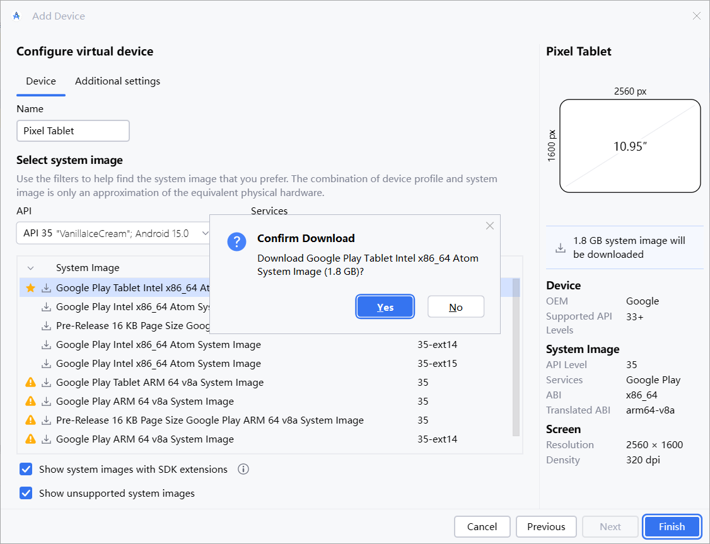
Task: Click warning icon on Pre-Release 16 KB ARM row
Action: [x=30, y=420]
